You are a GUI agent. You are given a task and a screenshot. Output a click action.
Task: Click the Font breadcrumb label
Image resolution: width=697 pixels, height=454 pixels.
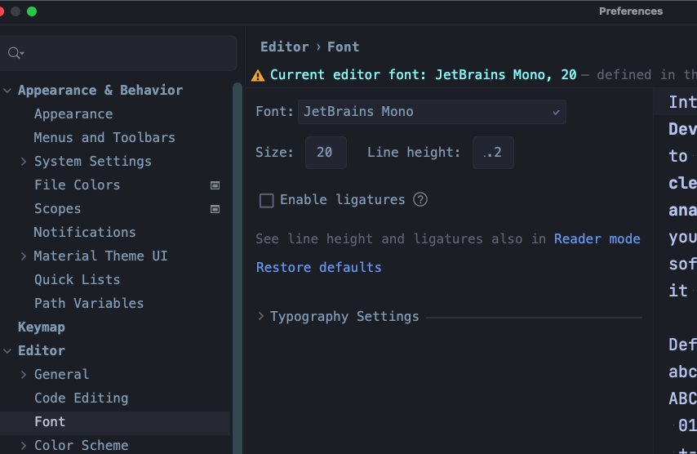pos(343,47)
